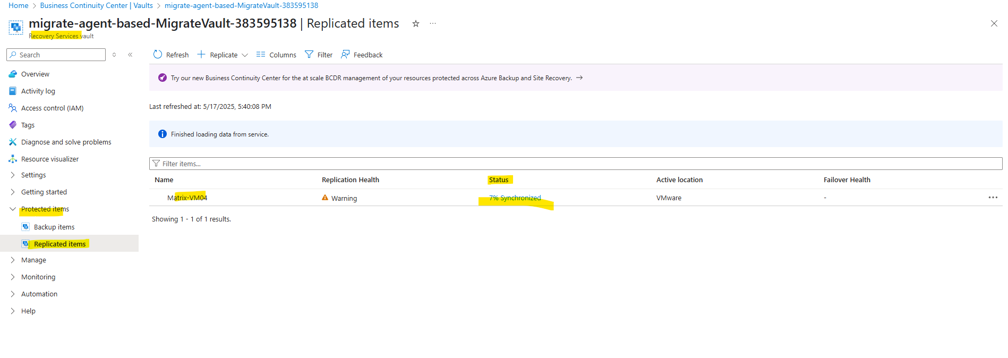Click the 'Showing 1 - 1 of 1 results.' text
This screenshot has height=358, width=1008.
click(191, 219)
